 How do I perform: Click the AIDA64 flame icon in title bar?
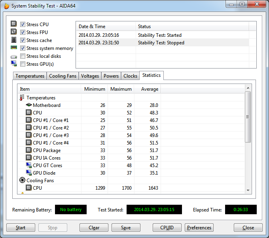pos(6,6)
